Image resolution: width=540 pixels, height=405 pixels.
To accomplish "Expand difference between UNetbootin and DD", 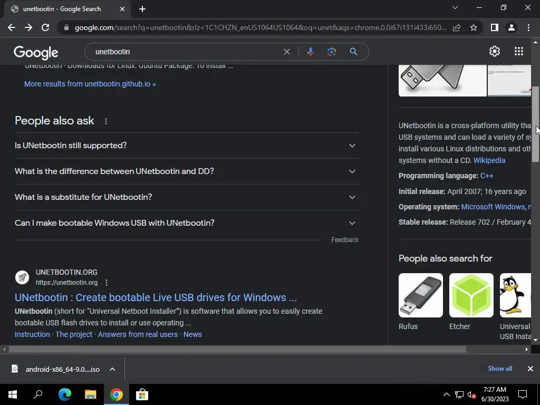I will pyautogui.click(x=187, y=171).
